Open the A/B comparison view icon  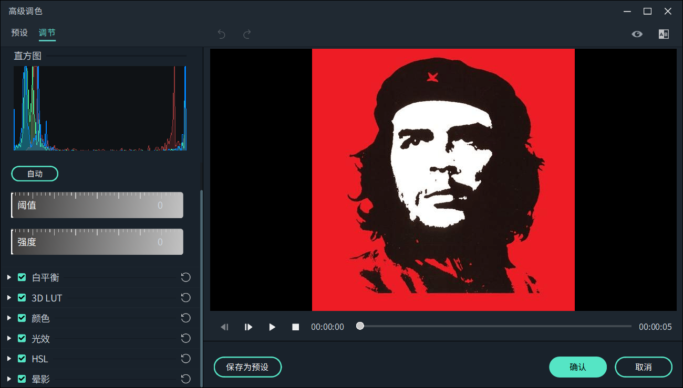pos(664,34)
